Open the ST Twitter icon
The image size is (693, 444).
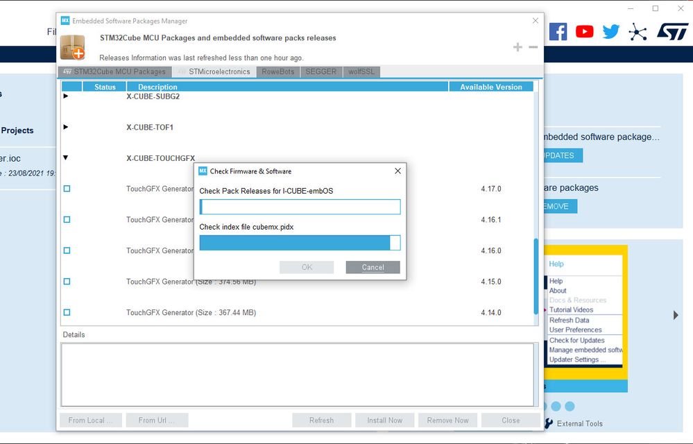coord(610,32)
